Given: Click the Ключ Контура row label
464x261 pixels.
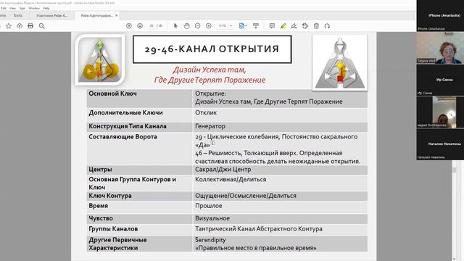Looking at the screenshot, I should click(110, 196).
